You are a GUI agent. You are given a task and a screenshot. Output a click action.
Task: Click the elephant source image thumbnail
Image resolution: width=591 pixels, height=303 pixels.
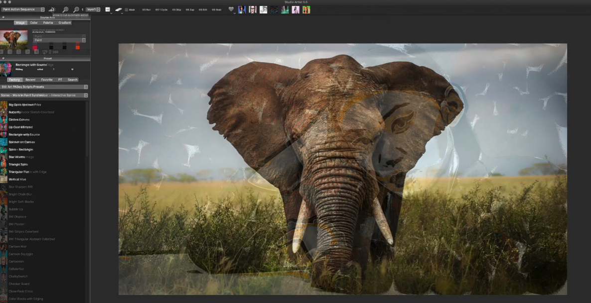[14, 39]
